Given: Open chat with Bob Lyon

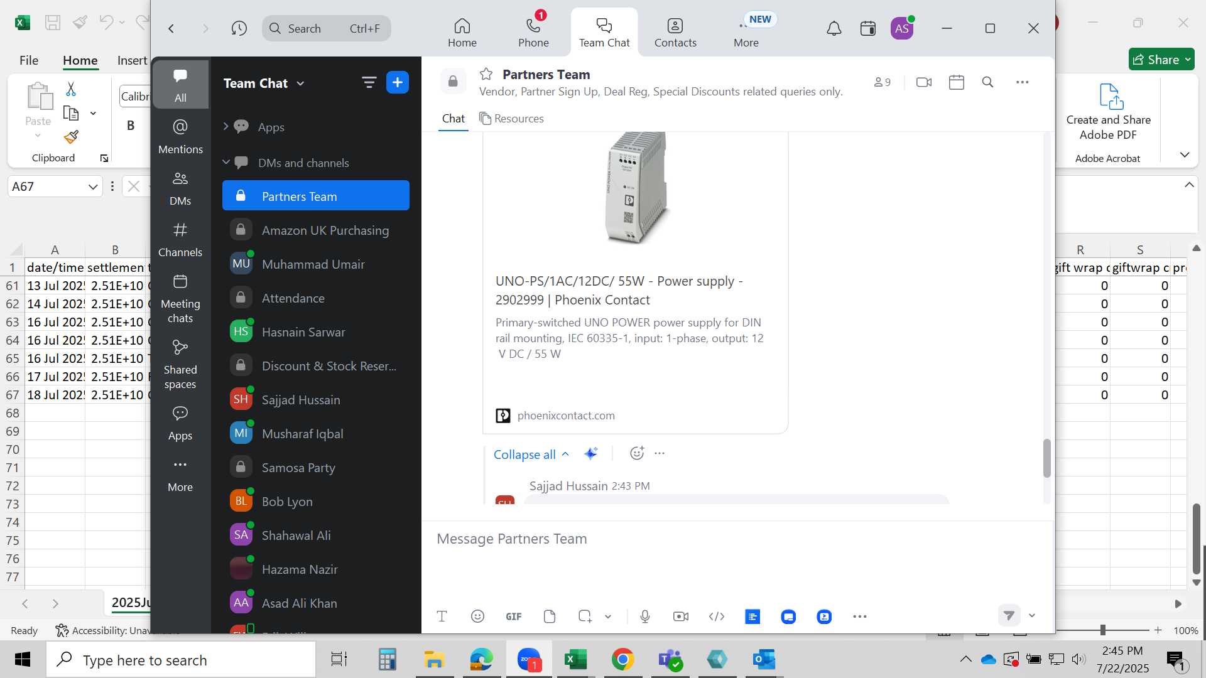Looking at the screenshot, I should pos(315,502).
